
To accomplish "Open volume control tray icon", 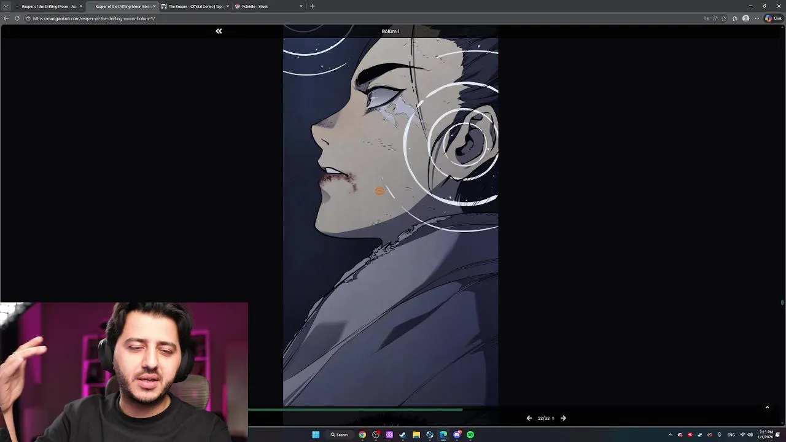I will [x=750, y=435].
